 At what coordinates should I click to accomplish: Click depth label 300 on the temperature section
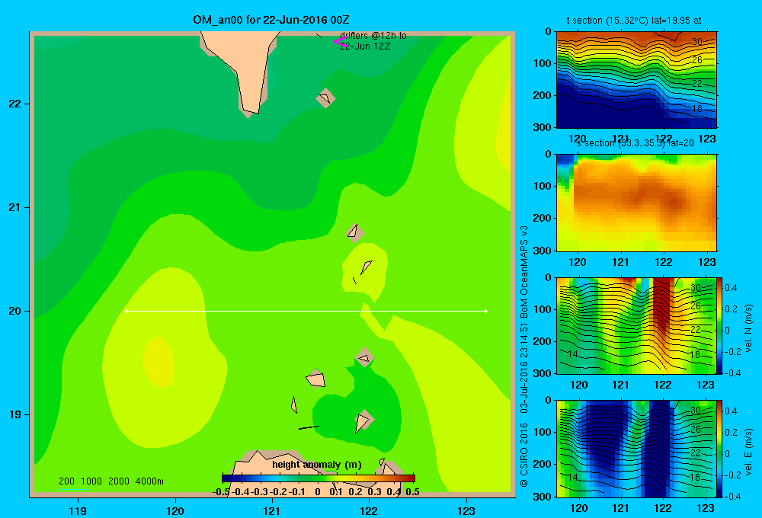point(543,126)
